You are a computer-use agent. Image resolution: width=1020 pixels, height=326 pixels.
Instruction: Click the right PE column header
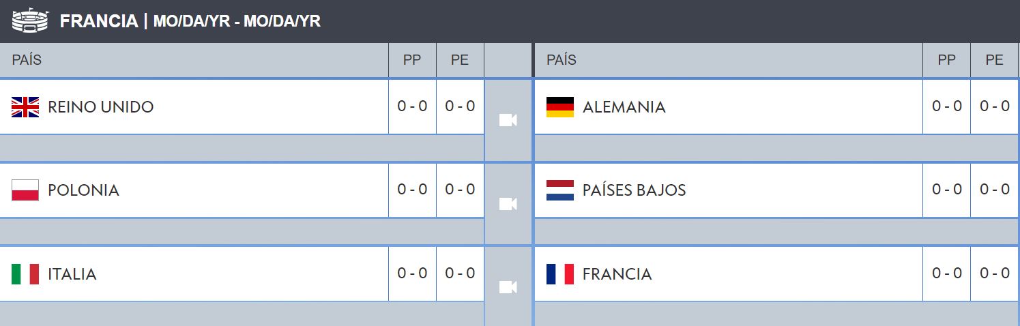point(995,60)
